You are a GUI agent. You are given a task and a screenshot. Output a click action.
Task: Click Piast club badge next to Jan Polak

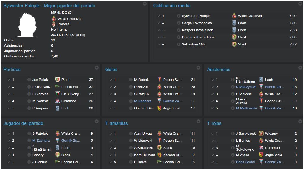pos(57,80)
